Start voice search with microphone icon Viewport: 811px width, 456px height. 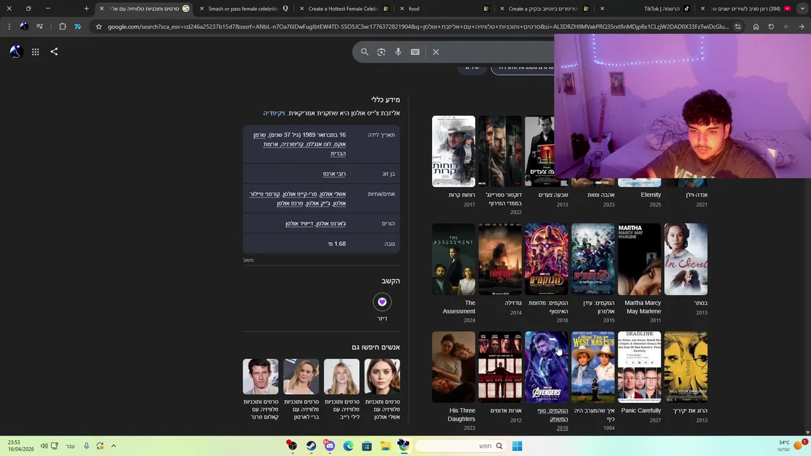tap(398, 52)
